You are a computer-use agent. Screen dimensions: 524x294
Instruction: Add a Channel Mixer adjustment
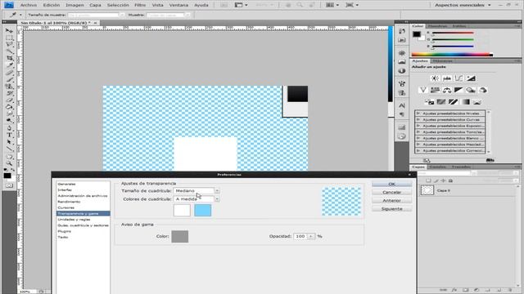(482, 90)
